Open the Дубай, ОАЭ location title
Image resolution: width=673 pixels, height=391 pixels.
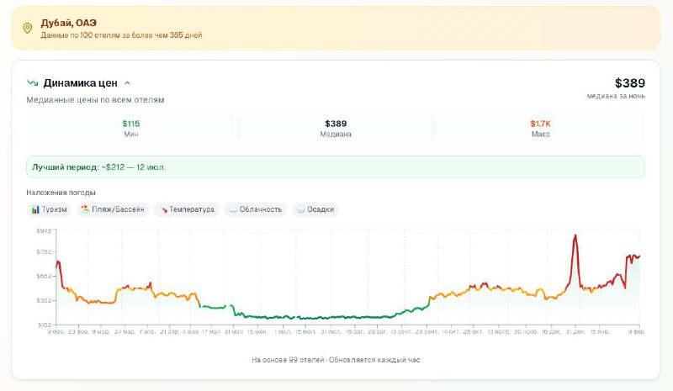[x=69, y=23]
